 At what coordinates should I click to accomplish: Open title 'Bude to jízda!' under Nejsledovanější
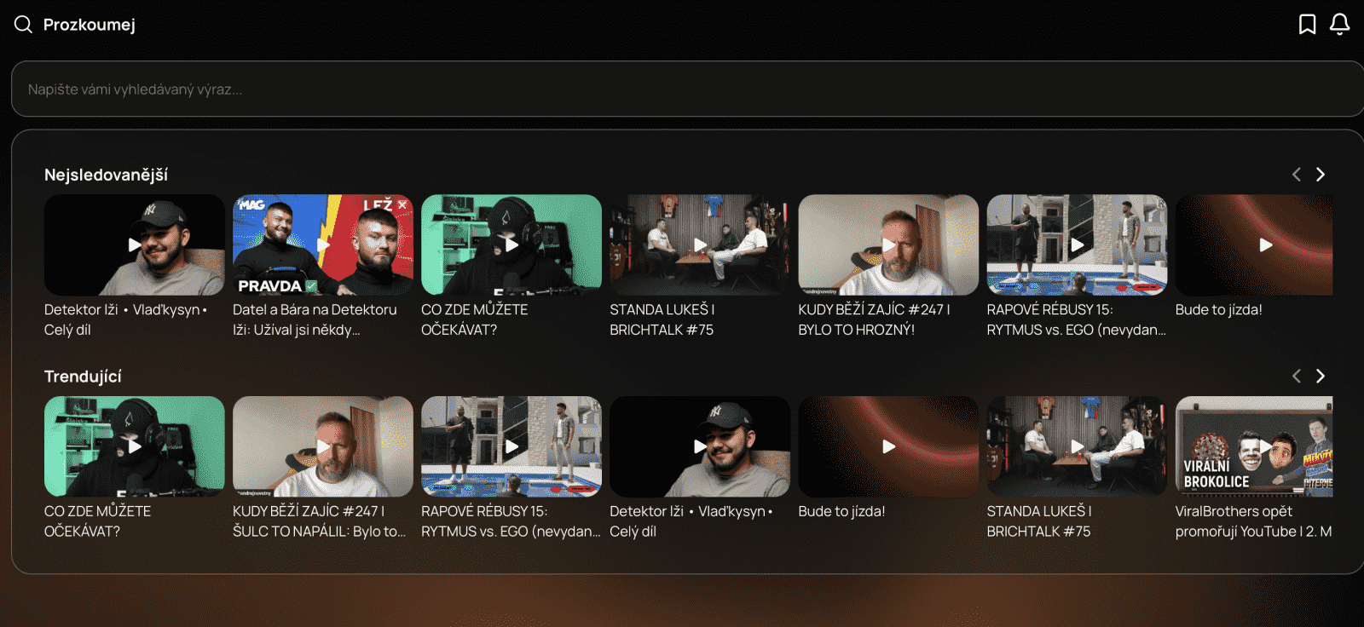click(x=1219, y=310)
